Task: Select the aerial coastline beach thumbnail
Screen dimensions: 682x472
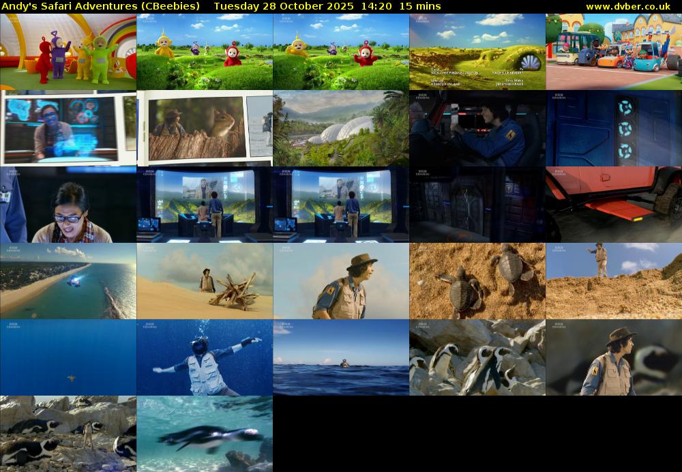Action: click(68, 281)
